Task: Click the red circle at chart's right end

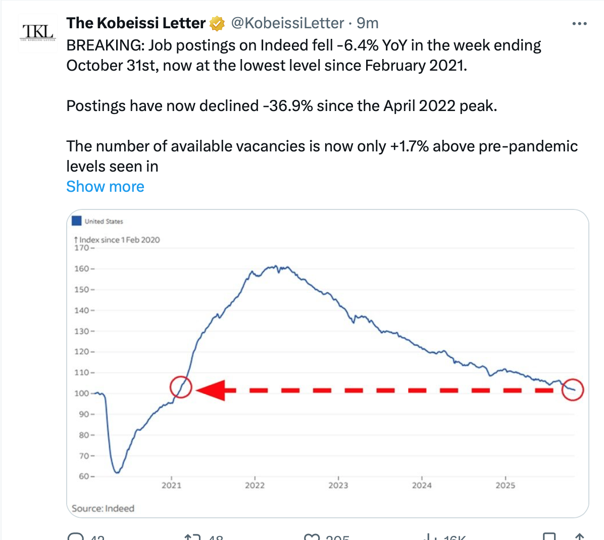Action: [x=573, y=390]
